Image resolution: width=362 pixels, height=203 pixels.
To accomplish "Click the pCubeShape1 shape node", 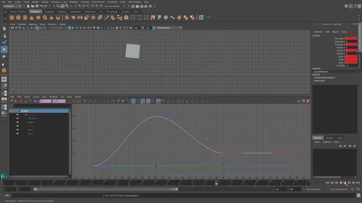I will (x=321, y=72).
